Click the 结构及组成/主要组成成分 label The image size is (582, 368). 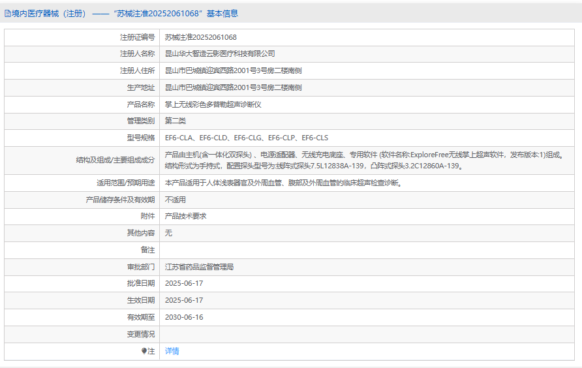click(115, 160)
